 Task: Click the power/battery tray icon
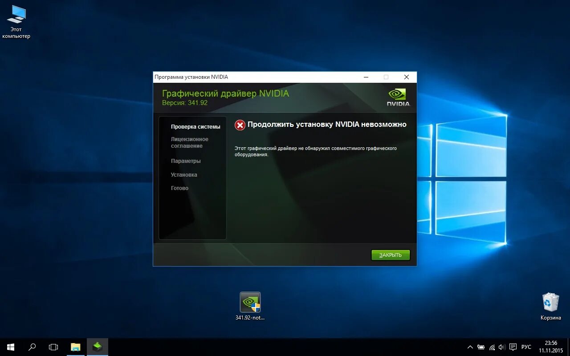(x=481, y=347)
